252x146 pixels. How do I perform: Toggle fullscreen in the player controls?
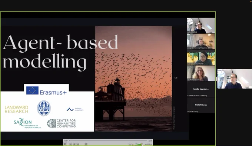pyautogui.click(x=86, y=144)
